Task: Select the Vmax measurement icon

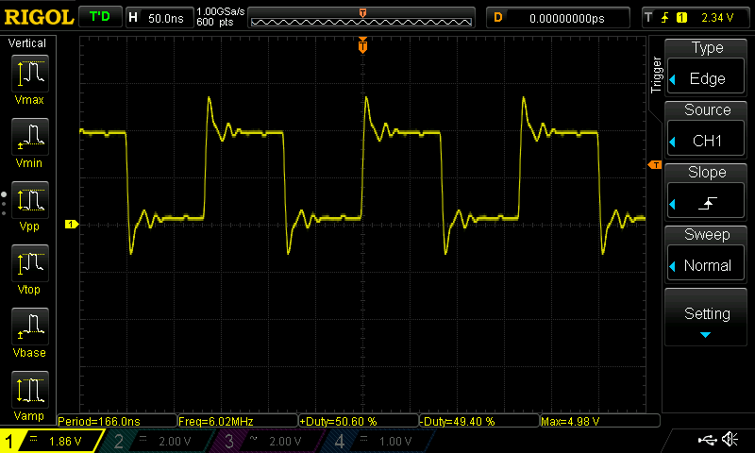Action: [29, 77]
